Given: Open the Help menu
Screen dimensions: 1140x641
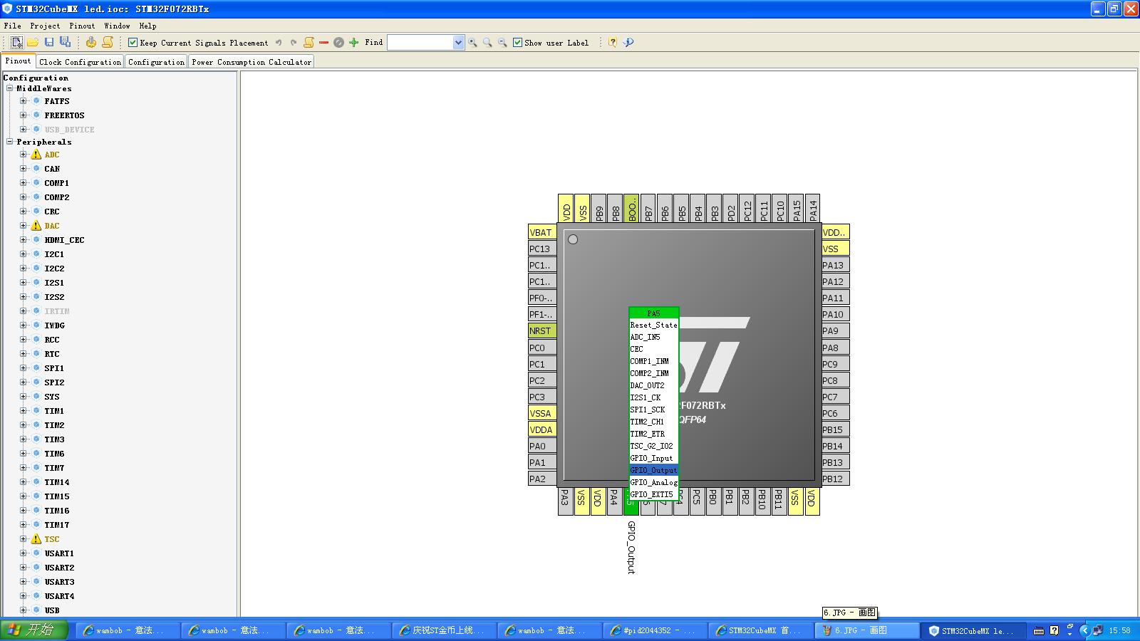Looking at the screenshot, I should tap(147, 26).
